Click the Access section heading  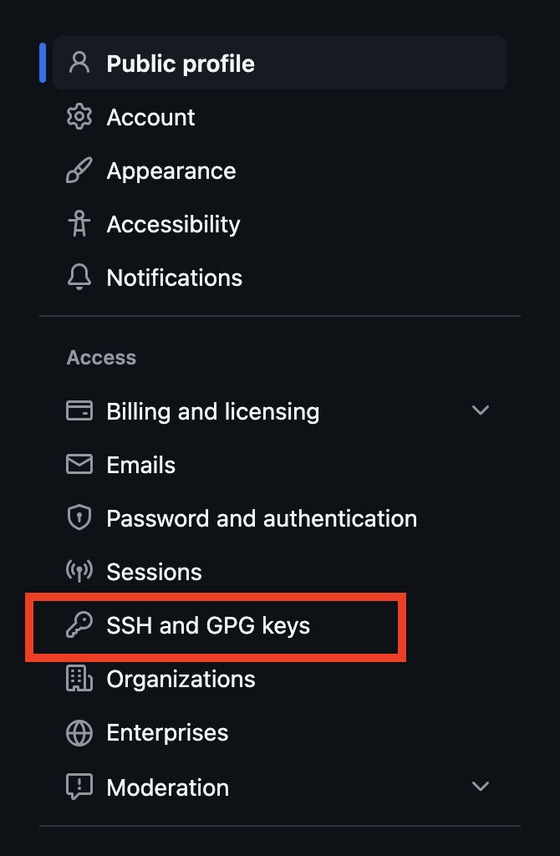coord(100,357)
